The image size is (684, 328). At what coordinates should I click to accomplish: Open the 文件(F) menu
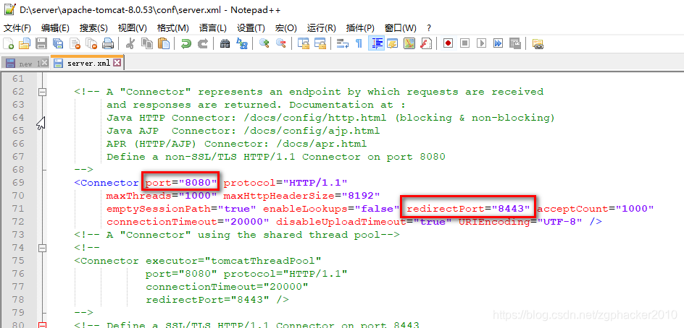click(17, 28)
